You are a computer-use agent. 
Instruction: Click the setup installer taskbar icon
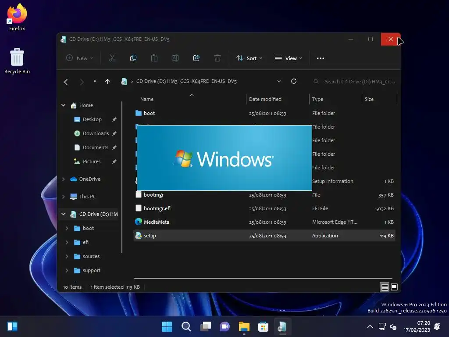click(x=282, y=326)
